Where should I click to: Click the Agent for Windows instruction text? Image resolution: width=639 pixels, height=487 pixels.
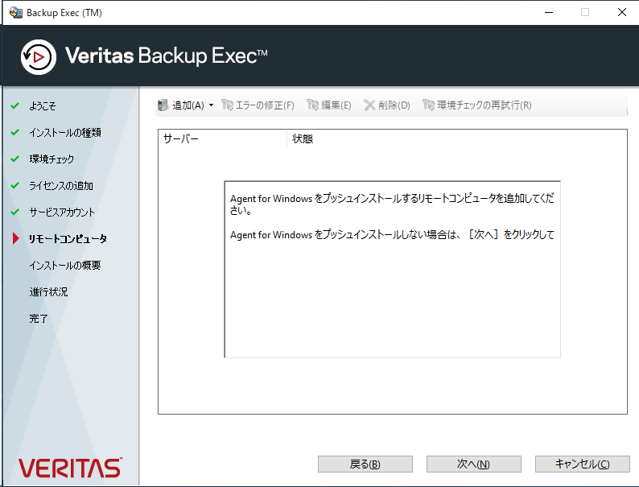[392, 217]
